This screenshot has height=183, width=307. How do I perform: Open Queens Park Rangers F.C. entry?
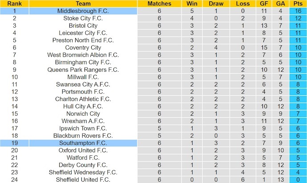pyautogui.click(x=82, y=69)
